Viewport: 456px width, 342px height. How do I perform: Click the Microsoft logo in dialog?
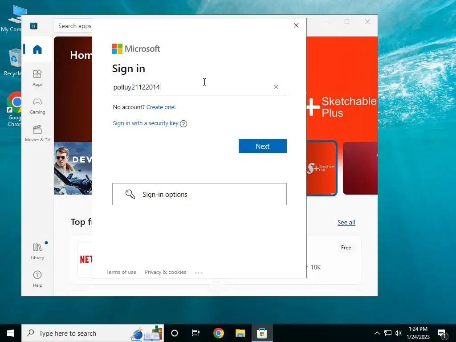[x=136, y=49]
